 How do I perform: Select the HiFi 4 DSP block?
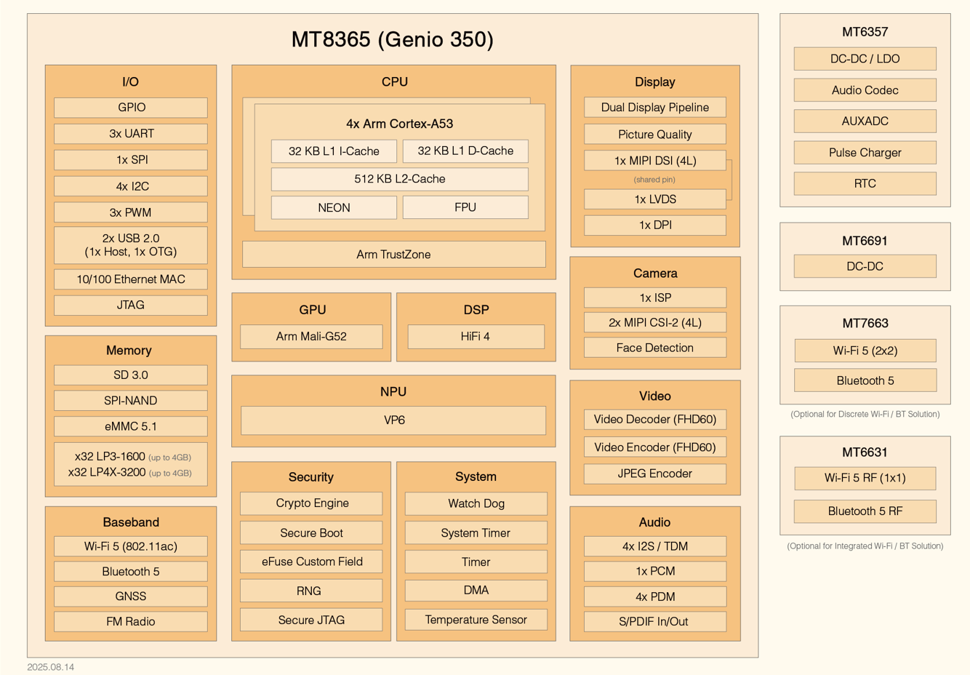pos(476,337)
